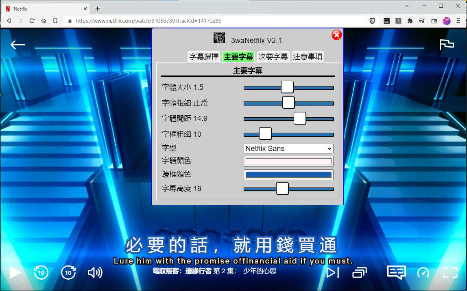Click the 字框粗細 10 label

(182, 134)
